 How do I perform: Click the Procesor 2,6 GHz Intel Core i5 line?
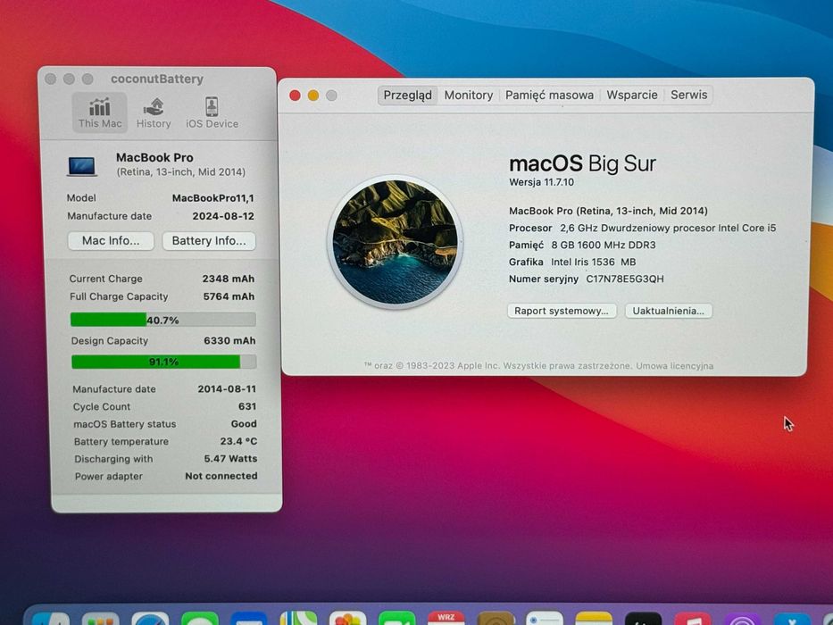[x=642, y=228]
